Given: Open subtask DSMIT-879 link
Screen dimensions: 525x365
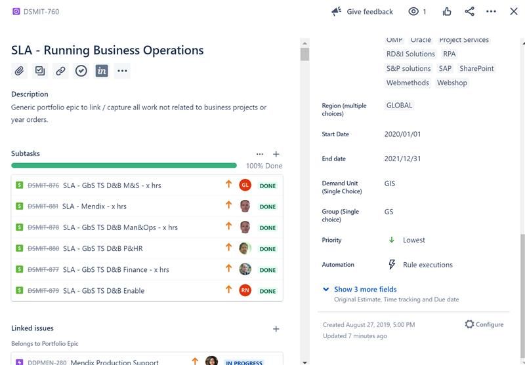Looking at the screenshot, I should click(43, 291).
